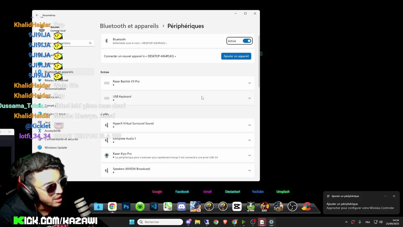Click the microphone icon in system tray
The image size is (403, 227).
tap(360, 222)
